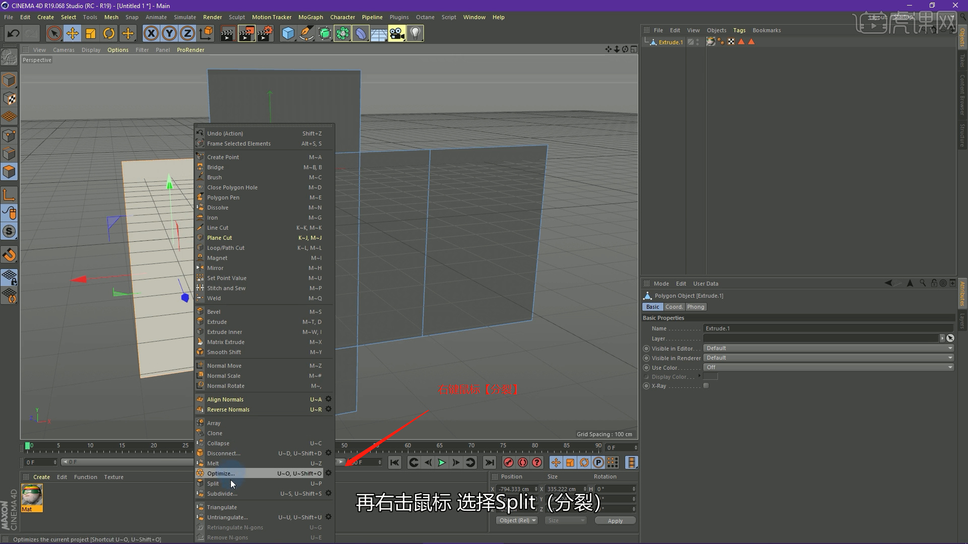Click the red Record Active Objects button
This screenshot has height=544, width=968.
coord(509,462)
